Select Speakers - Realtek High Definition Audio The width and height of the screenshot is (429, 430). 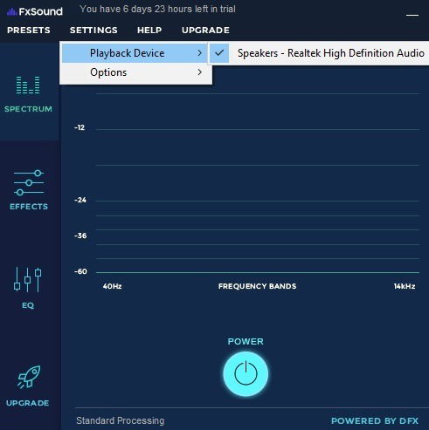coord(319,53)
